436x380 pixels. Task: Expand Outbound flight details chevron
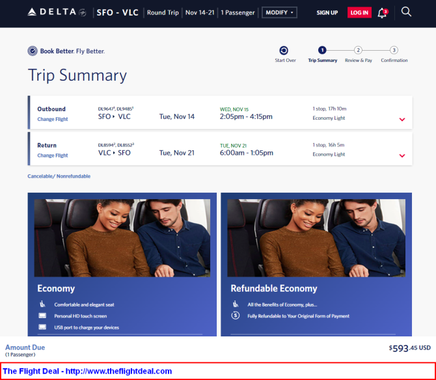pyautogui.click(x=402, y=120)
